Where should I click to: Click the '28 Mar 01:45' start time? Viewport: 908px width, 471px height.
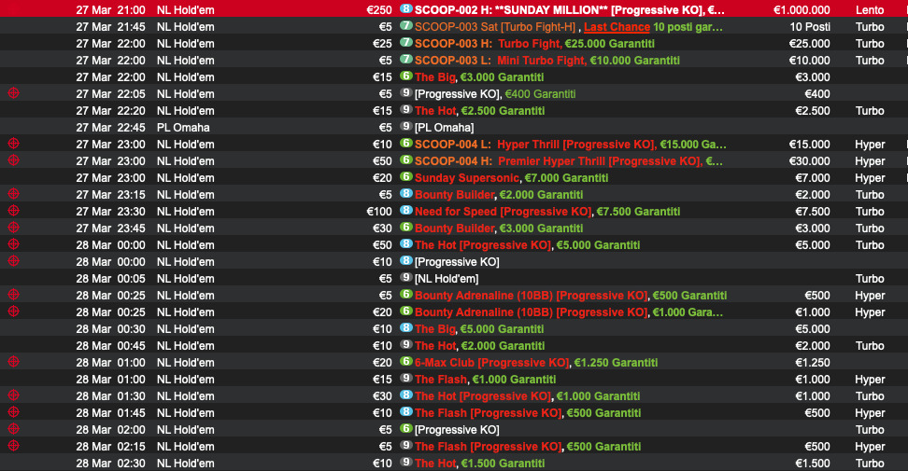tap(110, 413)
